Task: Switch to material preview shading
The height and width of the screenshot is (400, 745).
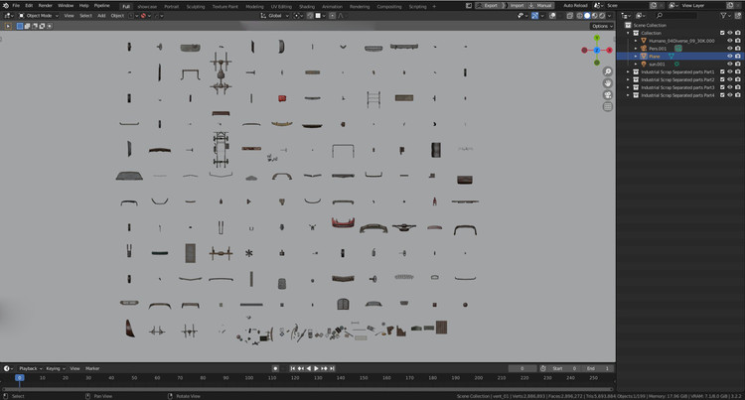Action: pyautogui.click(x=594, y=16)
